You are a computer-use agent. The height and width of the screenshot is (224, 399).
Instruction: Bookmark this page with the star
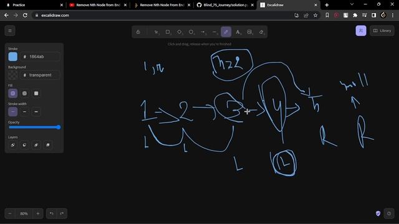click(x=315, y=15)
